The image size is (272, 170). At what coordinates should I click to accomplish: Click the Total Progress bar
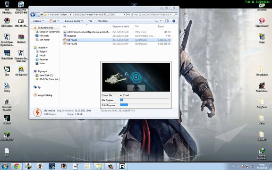coord(144,105)
